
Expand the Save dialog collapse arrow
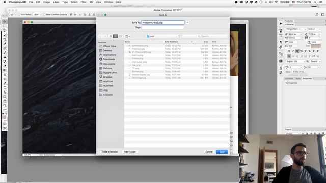187,22
